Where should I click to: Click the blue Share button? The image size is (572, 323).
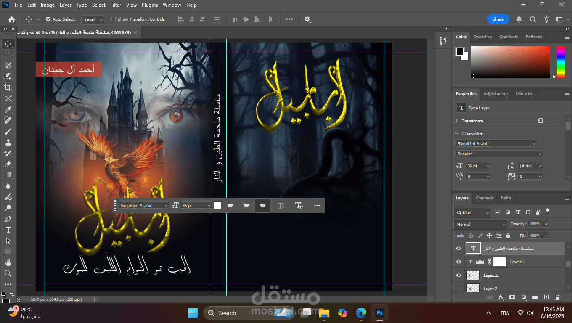[x=498, y=19]
